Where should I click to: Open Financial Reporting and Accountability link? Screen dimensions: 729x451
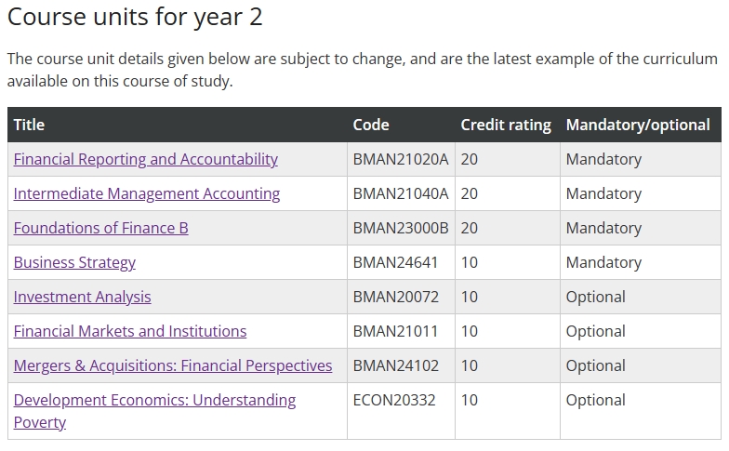coord(145,160)
